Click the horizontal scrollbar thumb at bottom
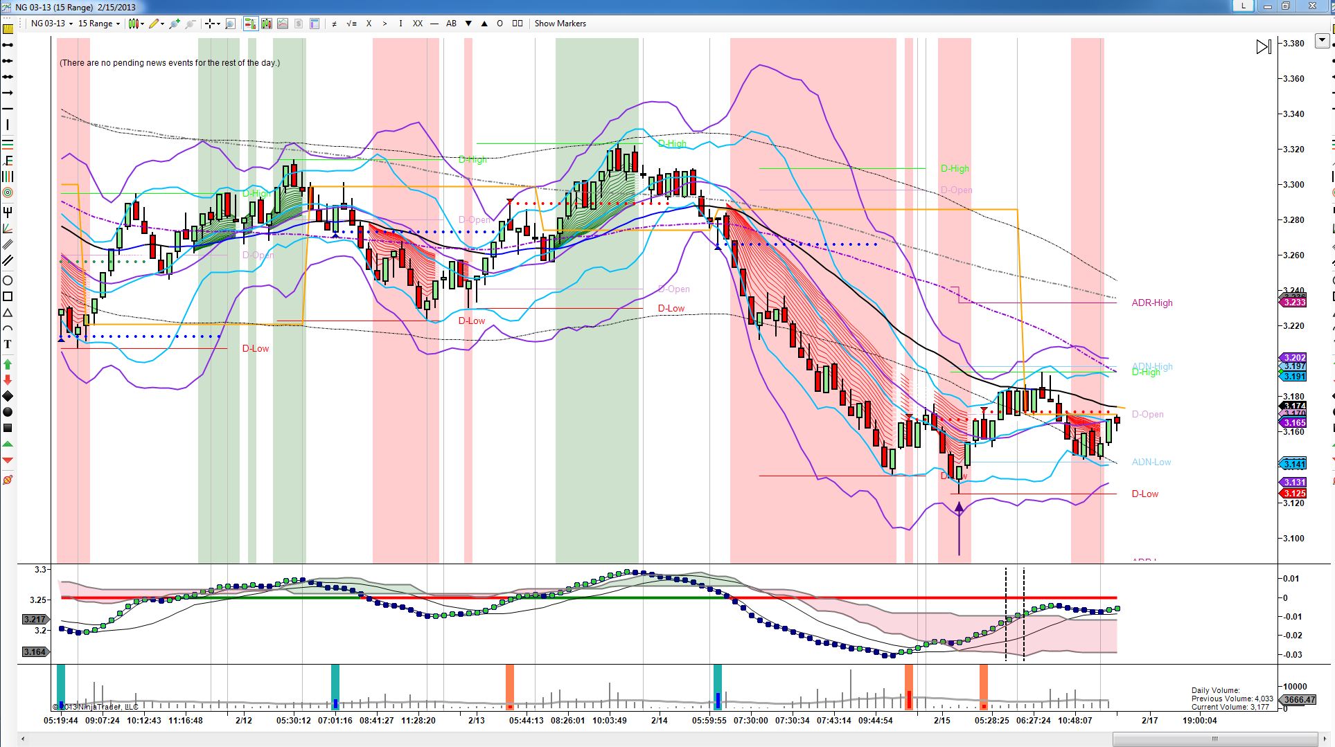1335x747 pixels. (x=1214, y=739)
